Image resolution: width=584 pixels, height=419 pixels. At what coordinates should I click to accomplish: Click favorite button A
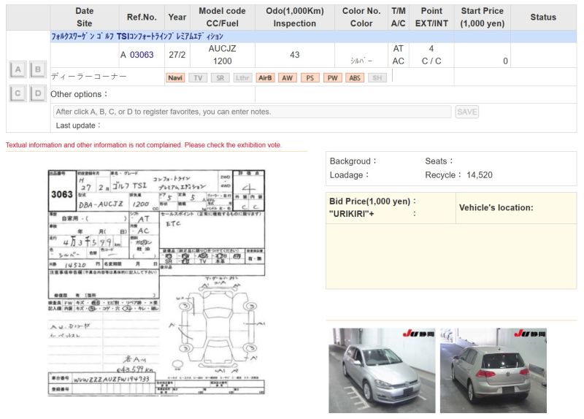point(18,69)
